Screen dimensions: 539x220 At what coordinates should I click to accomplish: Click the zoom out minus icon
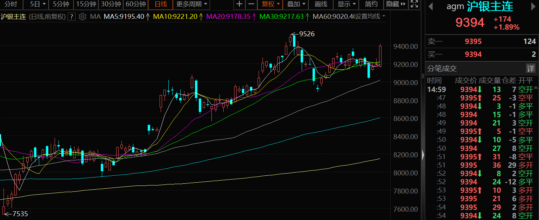click(x=251, y=4)
